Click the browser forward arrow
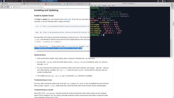This screenshot has height=98, width=174. 5,7
